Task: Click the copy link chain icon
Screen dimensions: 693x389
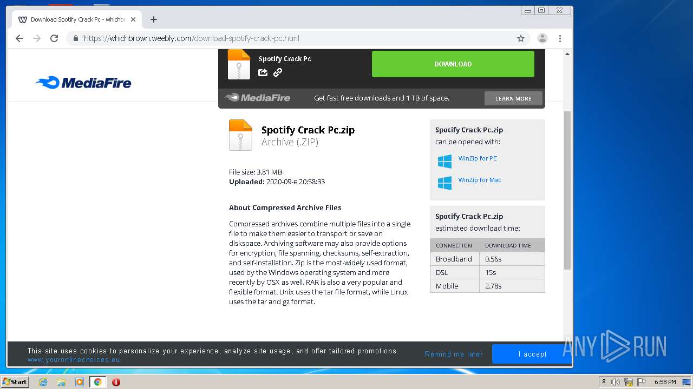Action: (x=278, y=72)
